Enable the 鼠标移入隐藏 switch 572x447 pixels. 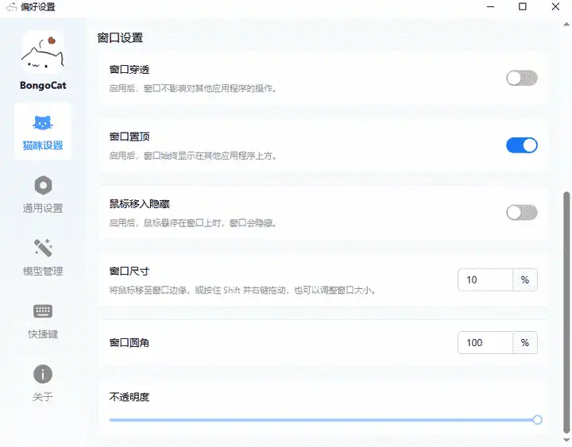[522, 213]
